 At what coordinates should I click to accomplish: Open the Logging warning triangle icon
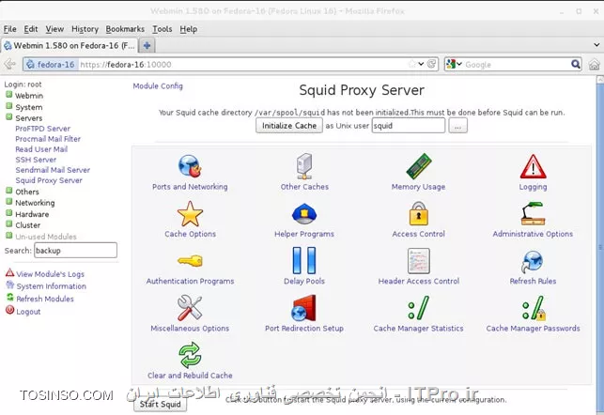(534, 167)
